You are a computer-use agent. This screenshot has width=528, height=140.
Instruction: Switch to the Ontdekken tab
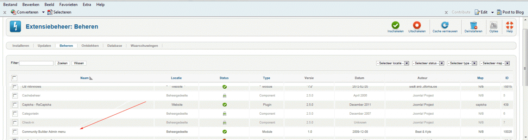(90, 46)
